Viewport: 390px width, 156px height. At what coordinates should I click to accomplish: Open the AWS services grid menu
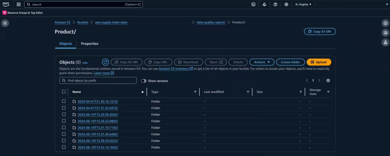18,4
